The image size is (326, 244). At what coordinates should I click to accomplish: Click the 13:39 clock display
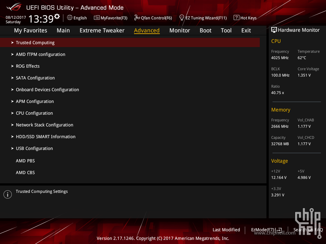click(x=41, y=19)
